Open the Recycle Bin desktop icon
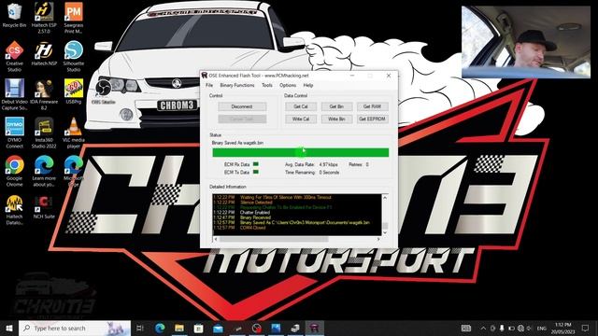598x336 pixels. (14, 15)
